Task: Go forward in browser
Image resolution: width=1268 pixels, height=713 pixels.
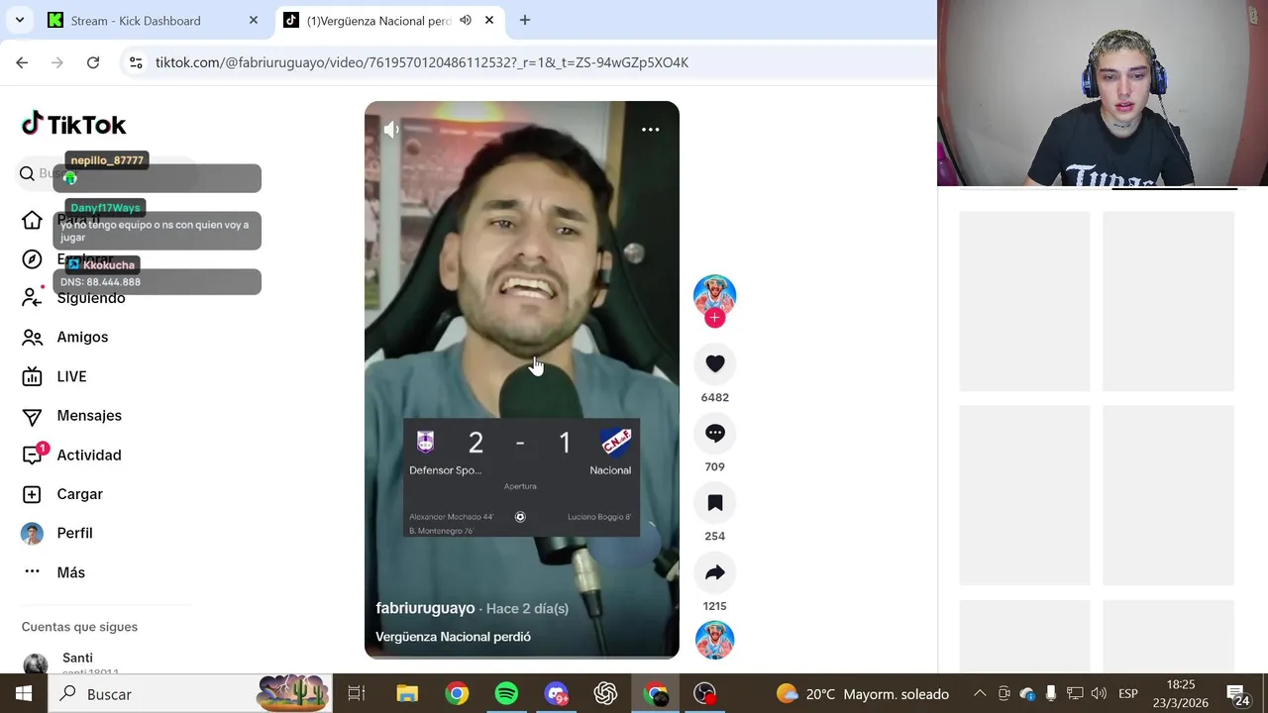Action: tap(57, 62)
